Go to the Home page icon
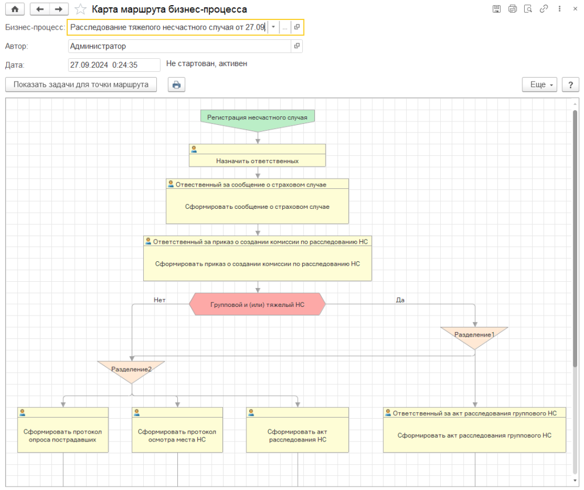 click(x=15, y=9)
